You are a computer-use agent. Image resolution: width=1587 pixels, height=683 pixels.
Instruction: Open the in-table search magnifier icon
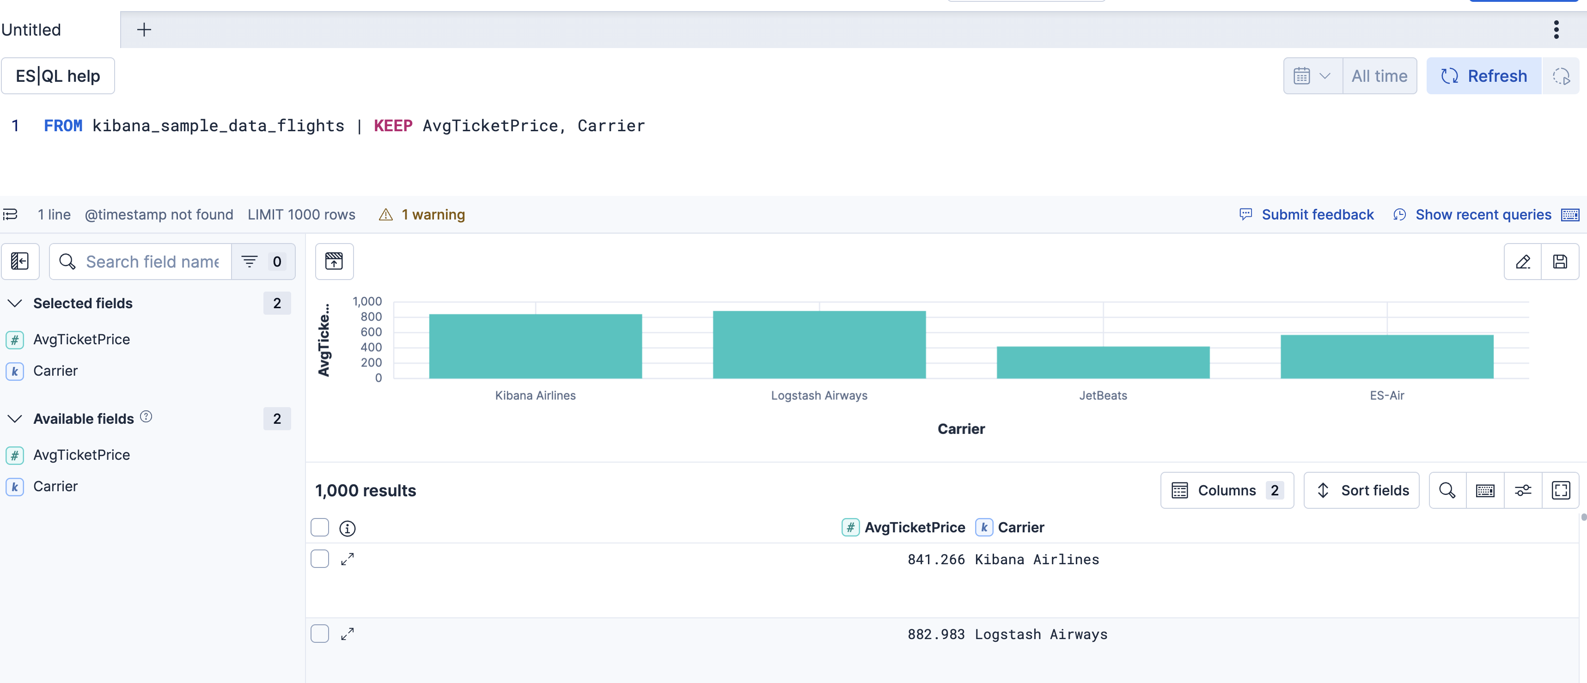(x=1447, y=490)
